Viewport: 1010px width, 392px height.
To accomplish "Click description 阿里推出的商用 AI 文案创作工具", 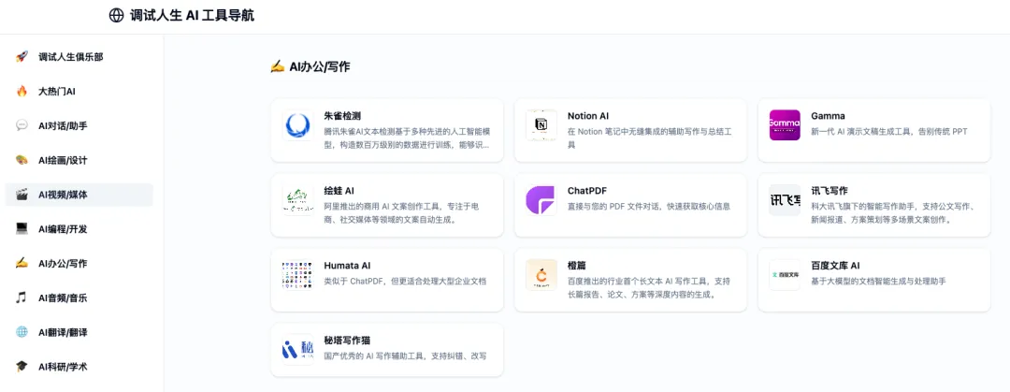I will 401,212.
